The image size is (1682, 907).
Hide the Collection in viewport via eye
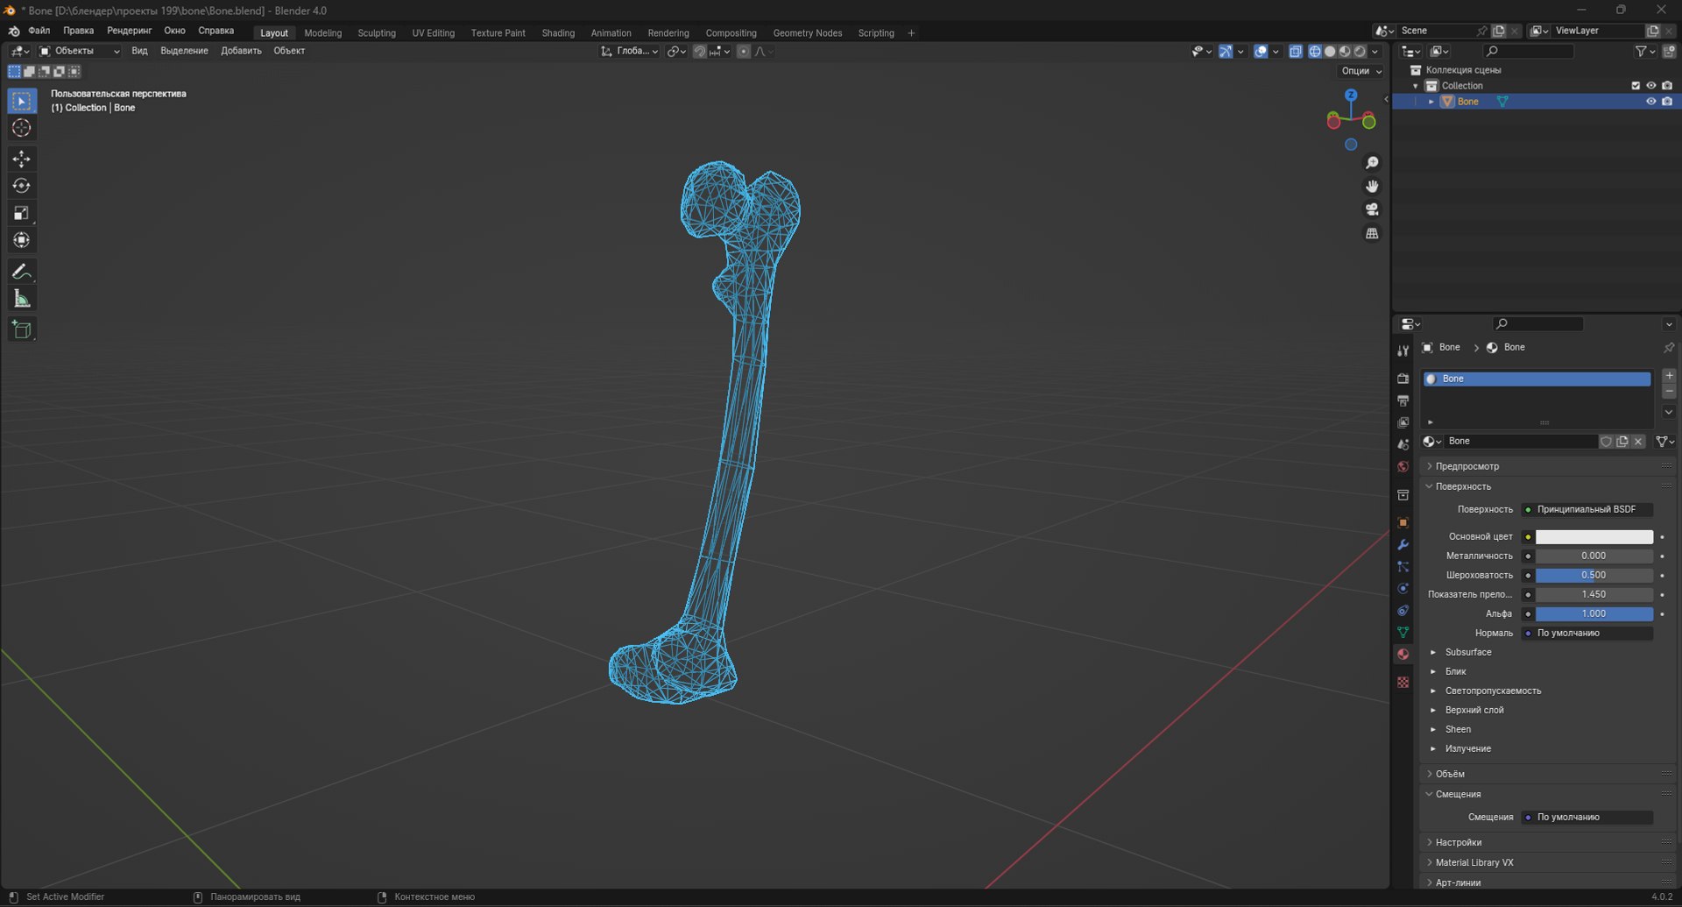coord(1650,86)
